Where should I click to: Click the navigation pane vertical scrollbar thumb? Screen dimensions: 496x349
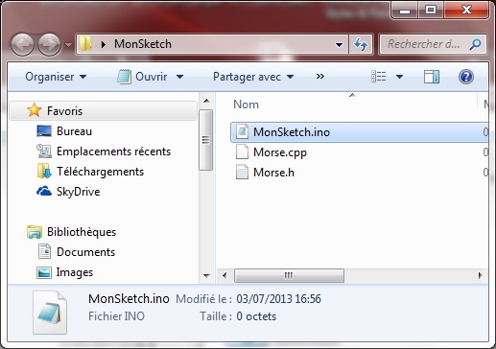(205, 140)
